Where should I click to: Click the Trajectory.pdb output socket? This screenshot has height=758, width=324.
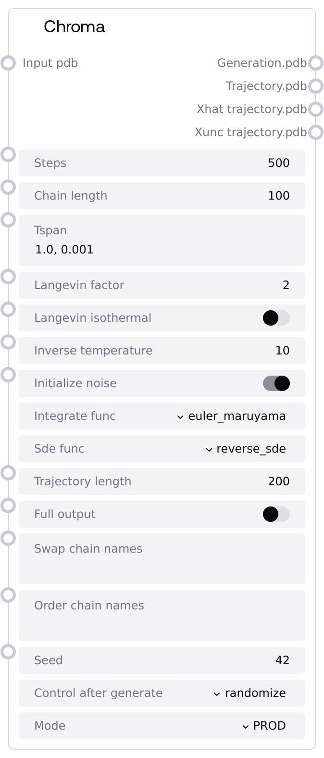[316, 86]
